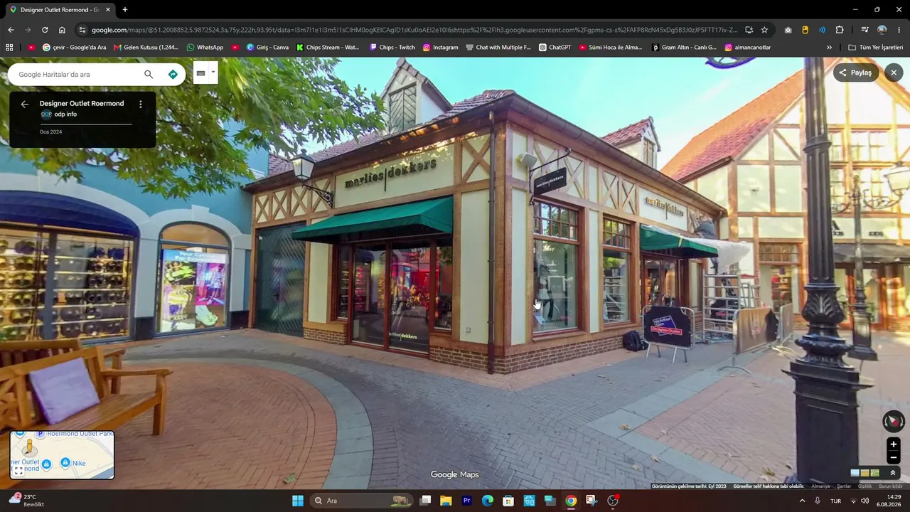Open the Chrome three-dot menu
Screen dimensions: 910x512
[x=899, y=30]
